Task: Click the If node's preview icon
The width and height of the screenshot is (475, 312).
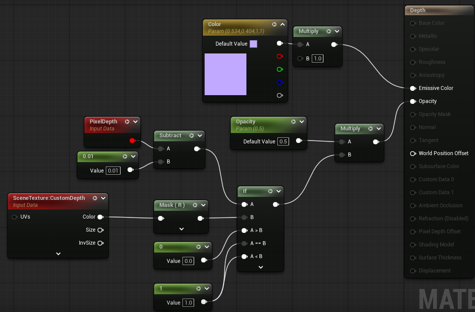Action: tap(270, 191)
